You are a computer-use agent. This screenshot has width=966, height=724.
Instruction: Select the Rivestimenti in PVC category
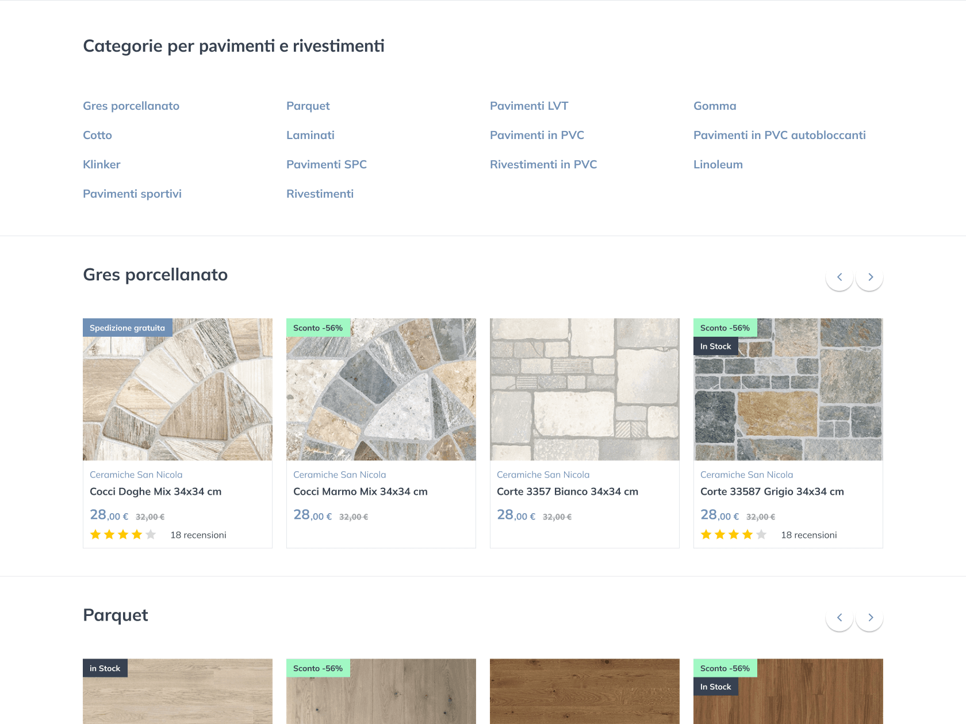pos(543,164)
